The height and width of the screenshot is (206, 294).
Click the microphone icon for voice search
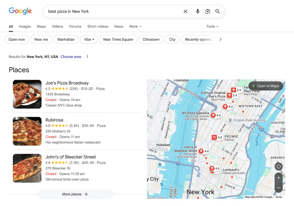(197, 11)
